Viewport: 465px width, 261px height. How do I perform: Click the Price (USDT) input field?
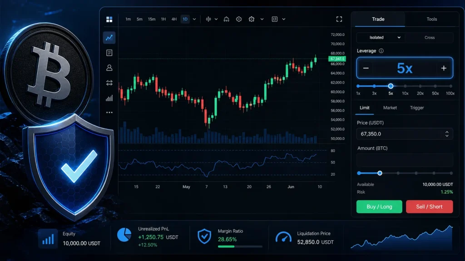point(405,134)
